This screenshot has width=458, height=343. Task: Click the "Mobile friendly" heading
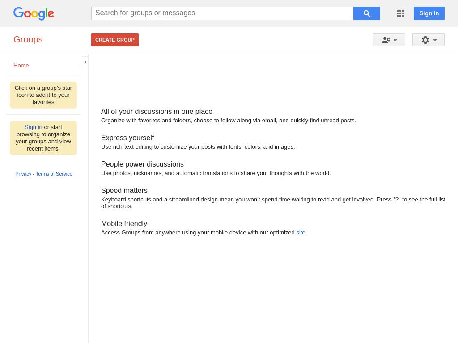tap(124, 224)
